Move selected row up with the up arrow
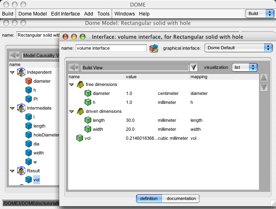 [264, 78]
